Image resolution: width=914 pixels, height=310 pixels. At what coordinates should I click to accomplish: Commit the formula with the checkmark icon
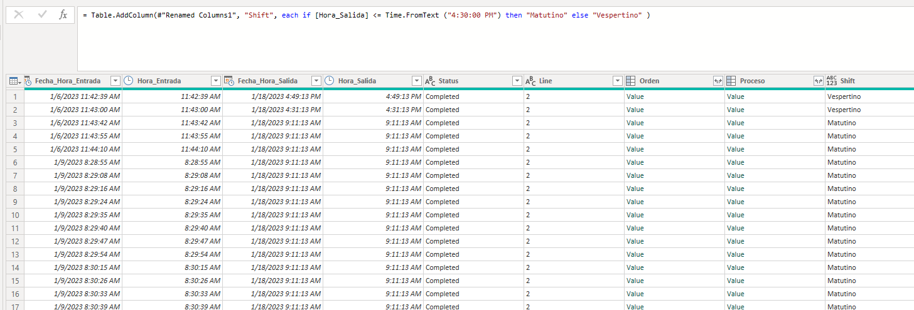[x=42, y=14]
